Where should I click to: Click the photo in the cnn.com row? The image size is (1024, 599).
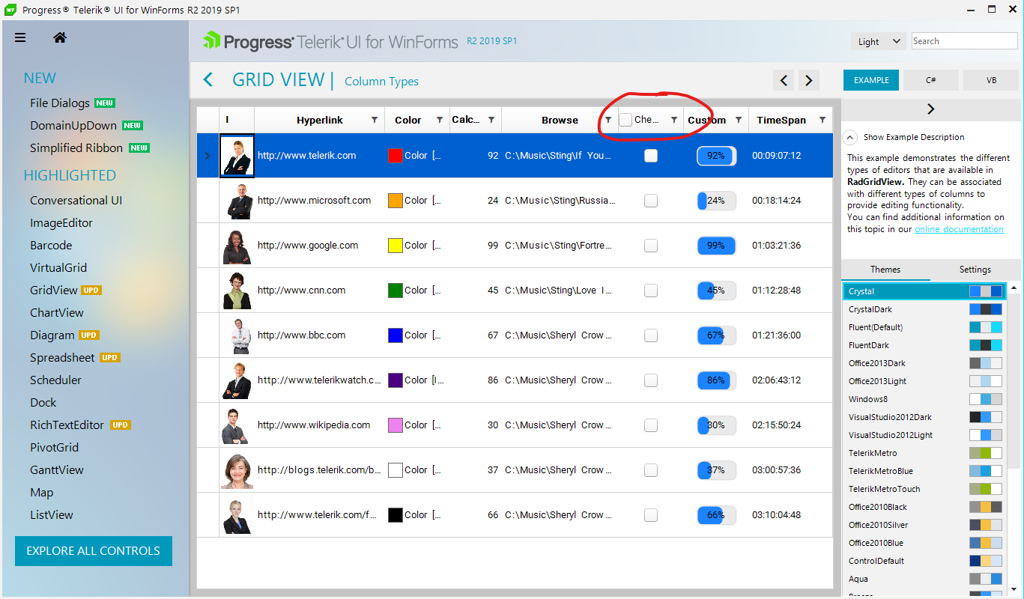[x=237, y=291]
